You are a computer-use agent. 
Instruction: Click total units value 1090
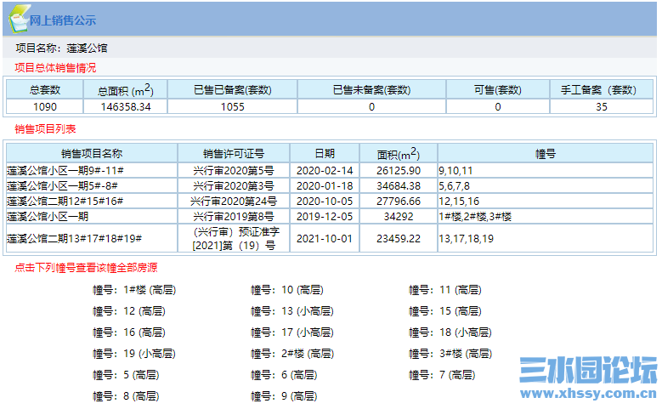coord(45,107)
